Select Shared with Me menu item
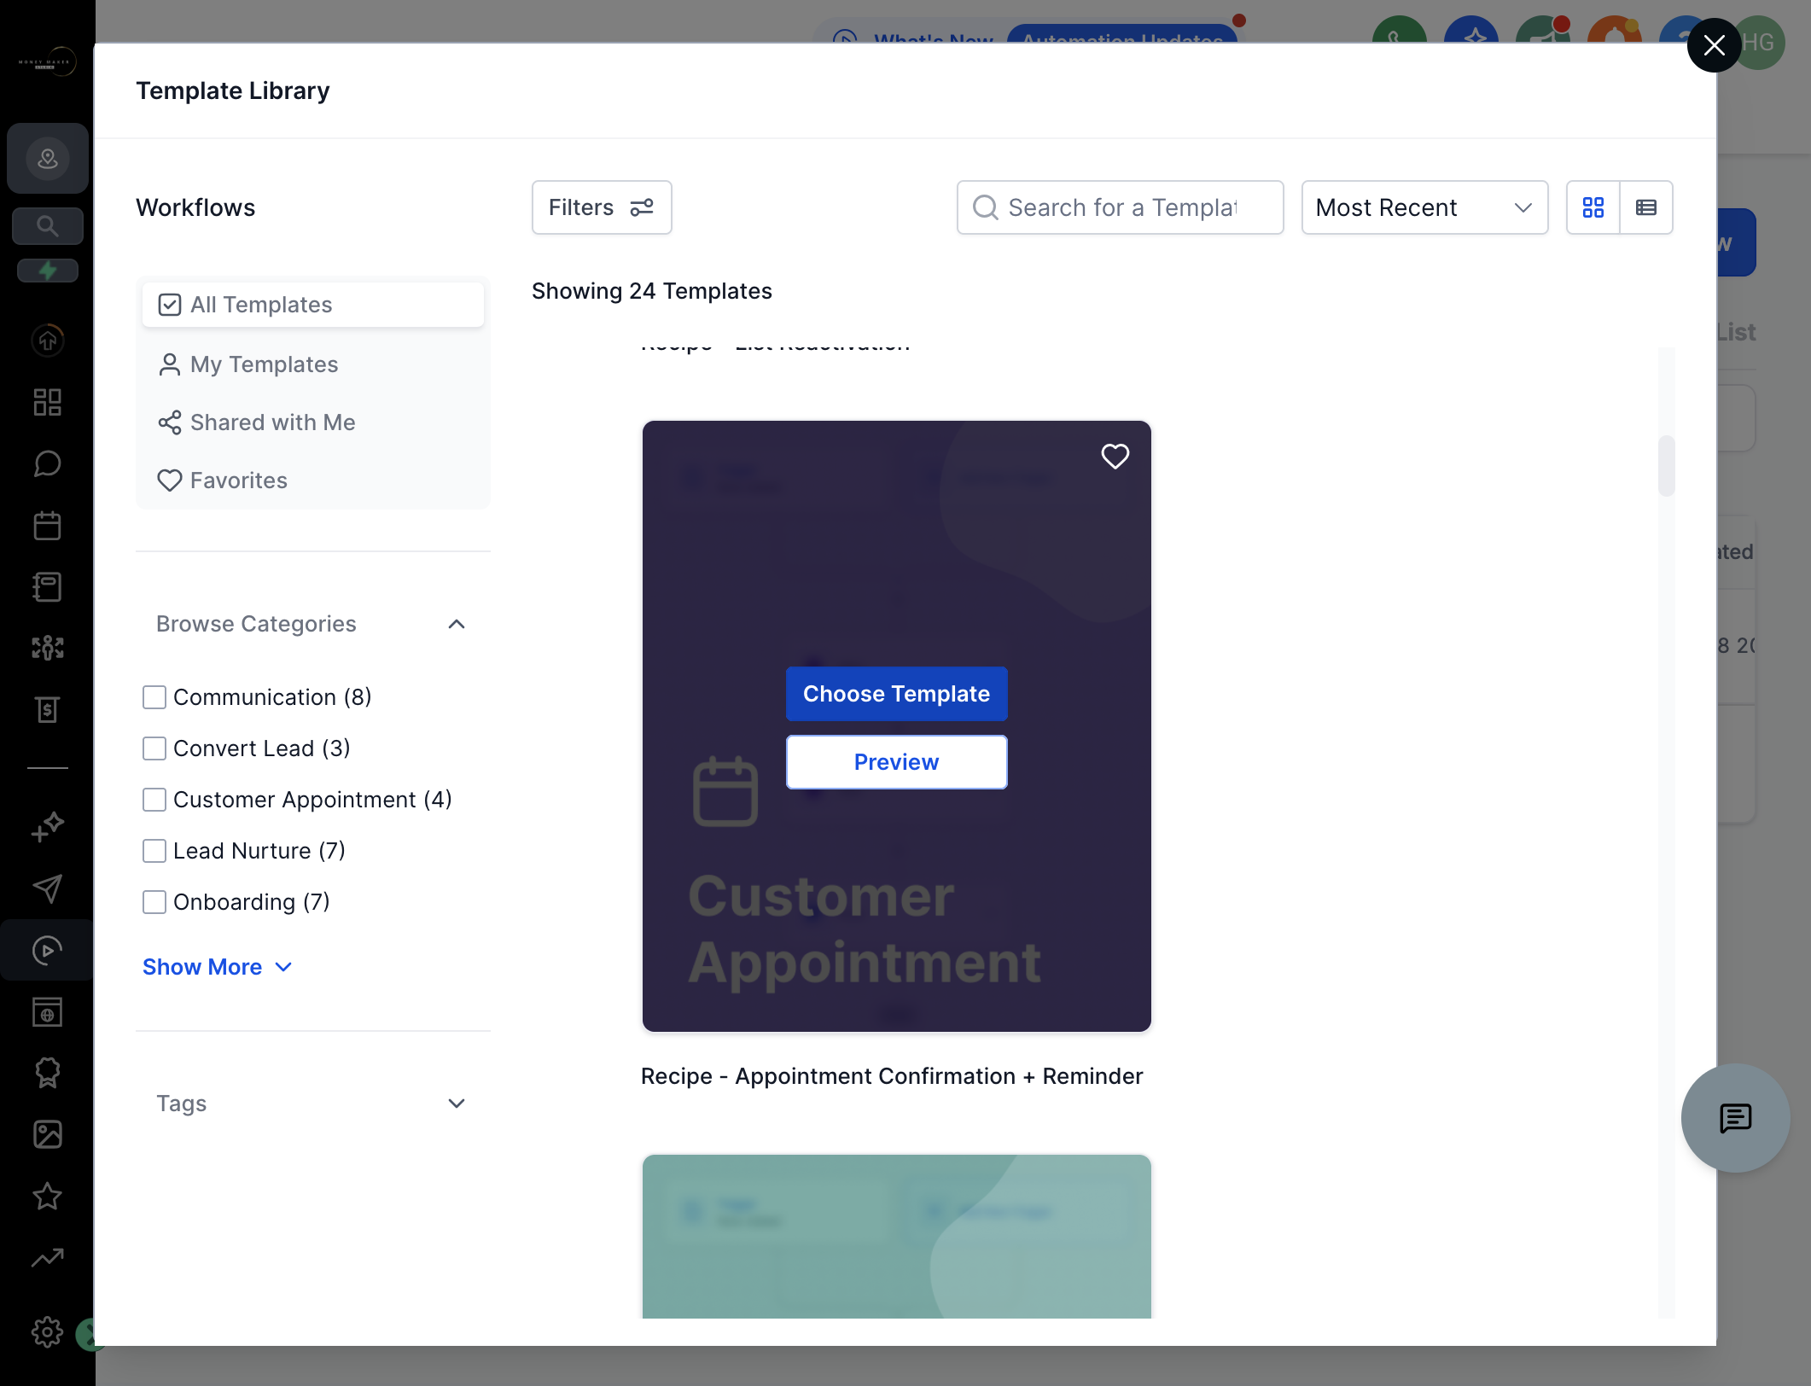This screenshot has height=1386, width=1811. 312,422
